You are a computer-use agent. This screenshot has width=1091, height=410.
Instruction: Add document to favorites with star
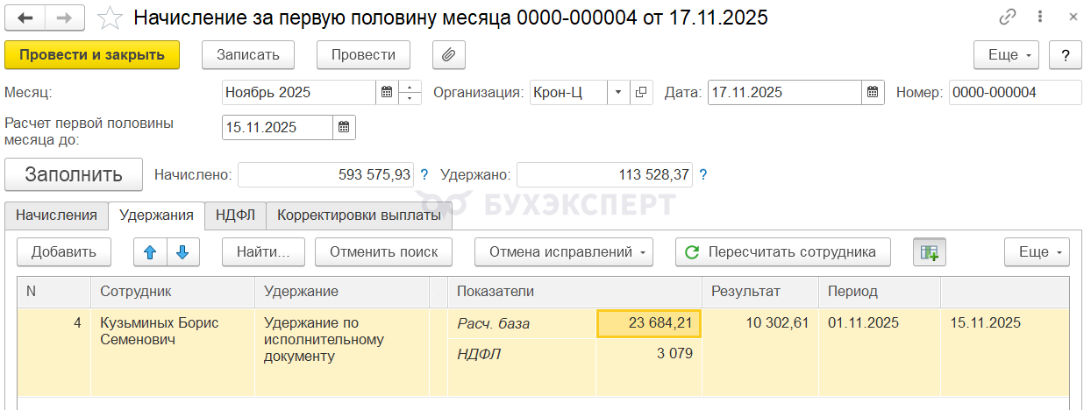110,18
